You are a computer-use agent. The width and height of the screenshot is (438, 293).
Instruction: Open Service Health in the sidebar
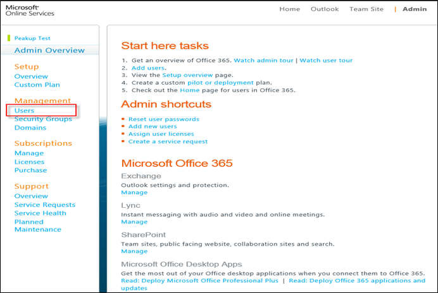[x=41, y=213]
